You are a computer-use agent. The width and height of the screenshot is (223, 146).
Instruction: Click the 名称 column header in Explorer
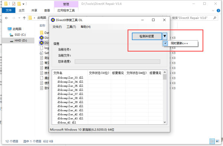(x=42, y=26)
